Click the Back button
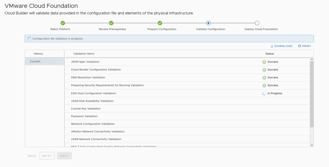The image size is (329, 167). [x=32, y=156]
